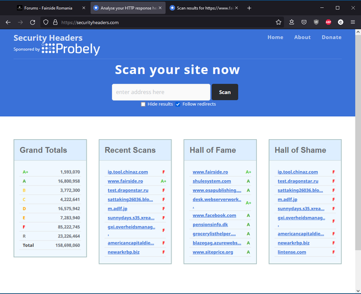This screenshot has height=294, width=361.
Task: Open blazegag.azurewebs... link
Action: click(217, 243)
